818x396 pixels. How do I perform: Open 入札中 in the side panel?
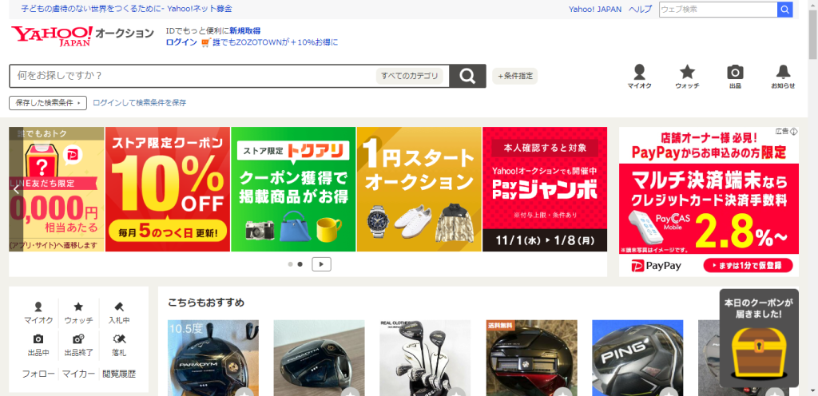pos(118,312)
